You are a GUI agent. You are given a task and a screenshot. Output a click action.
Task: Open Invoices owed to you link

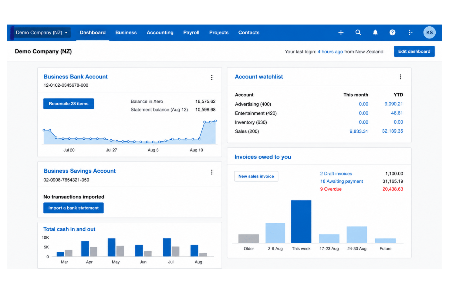coord(263,157)
